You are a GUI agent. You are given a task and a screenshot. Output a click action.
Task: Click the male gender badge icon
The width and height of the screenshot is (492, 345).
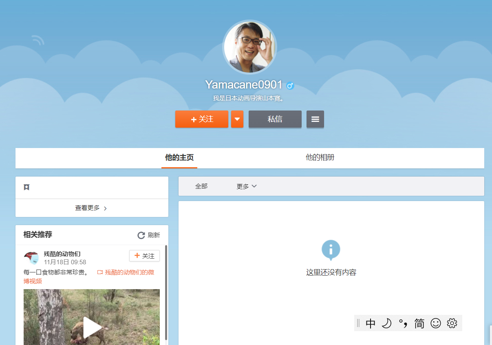coord(290,86)
